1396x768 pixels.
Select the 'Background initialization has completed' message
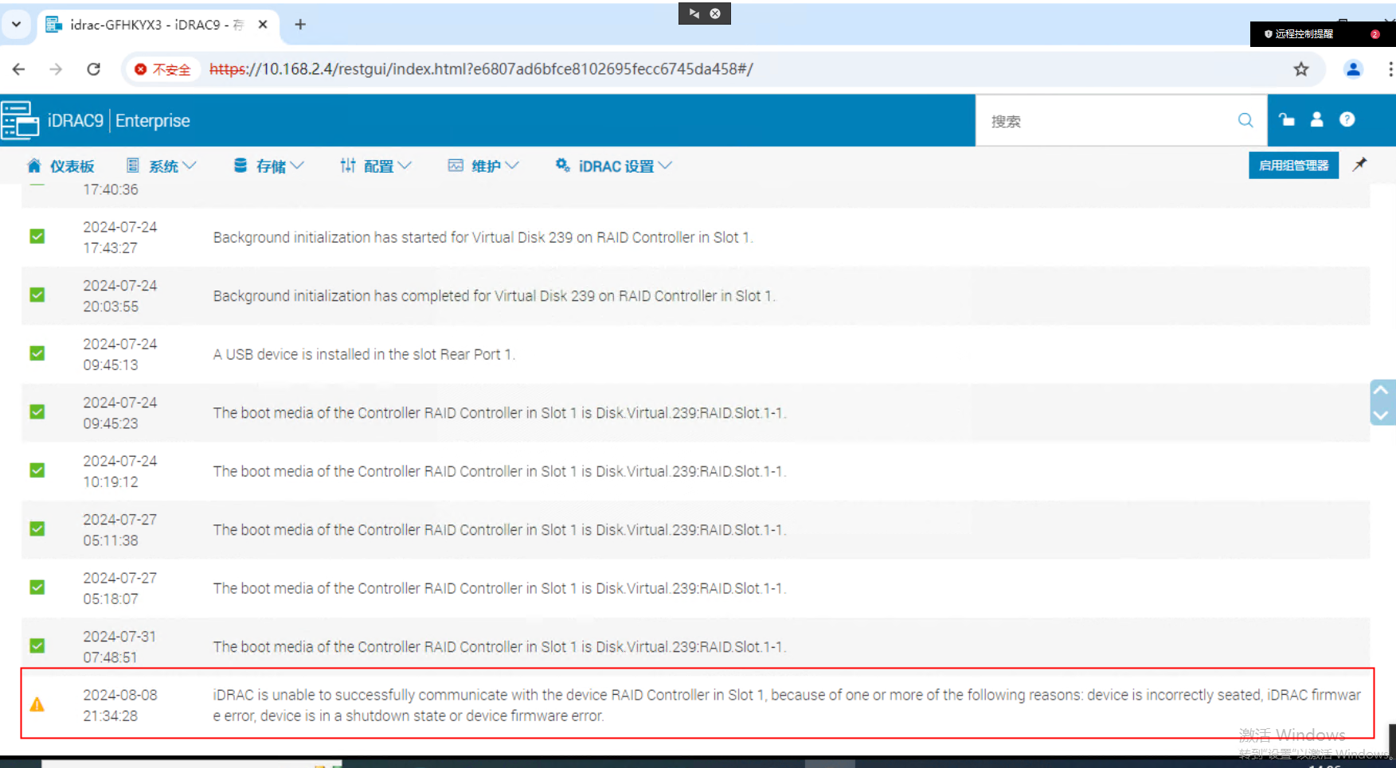point(494,296)
